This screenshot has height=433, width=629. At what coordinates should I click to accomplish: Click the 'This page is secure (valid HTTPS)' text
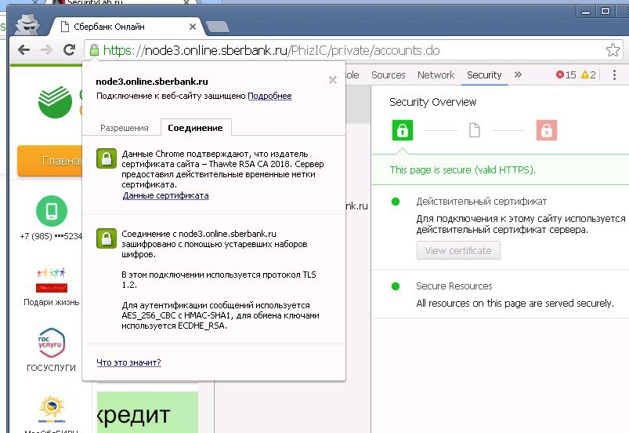[x=462, y=170]
